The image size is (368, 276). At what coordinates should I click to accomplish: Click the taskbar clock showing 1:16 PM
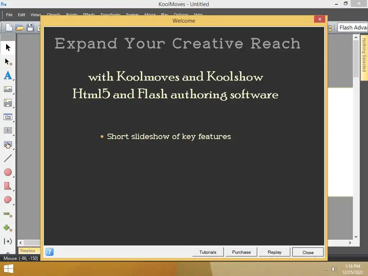tap(353, 266)
